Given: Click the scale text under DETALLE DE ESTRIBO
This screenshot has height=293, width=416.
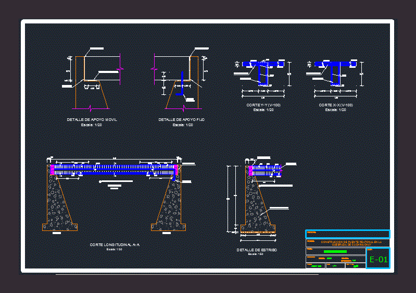Looking at the screenshot, I should [256, 254].
